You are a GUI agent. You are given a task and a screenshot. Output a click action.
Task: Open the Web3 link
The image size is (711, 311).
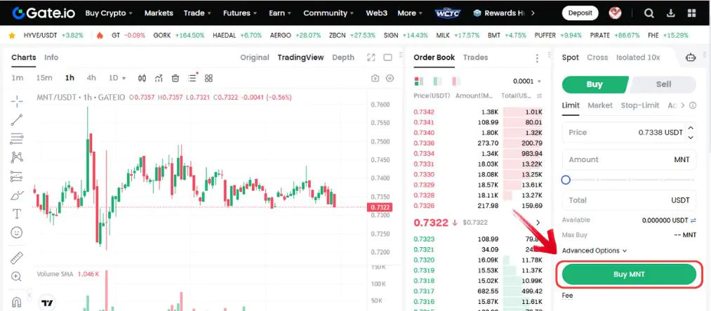tap(376, 13)
